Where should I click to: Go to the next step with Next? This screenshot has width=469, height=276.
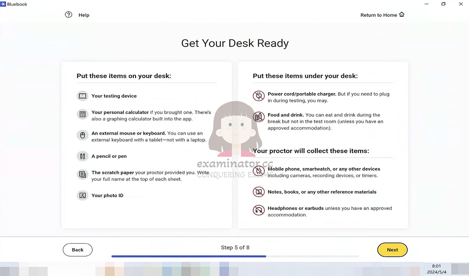[x=392, y=250]
